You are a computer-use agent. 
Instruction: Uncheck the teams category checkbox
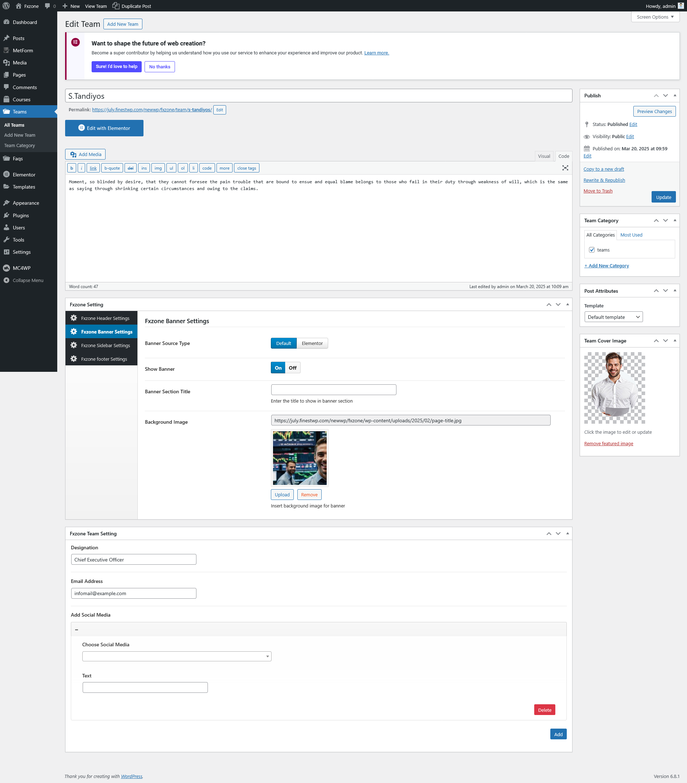[x=592, y=250]
